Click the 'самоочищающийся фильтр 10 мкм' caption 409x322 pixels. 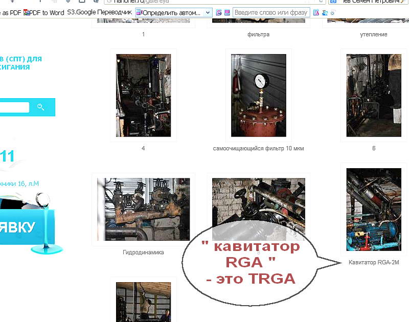pos(258,148)
